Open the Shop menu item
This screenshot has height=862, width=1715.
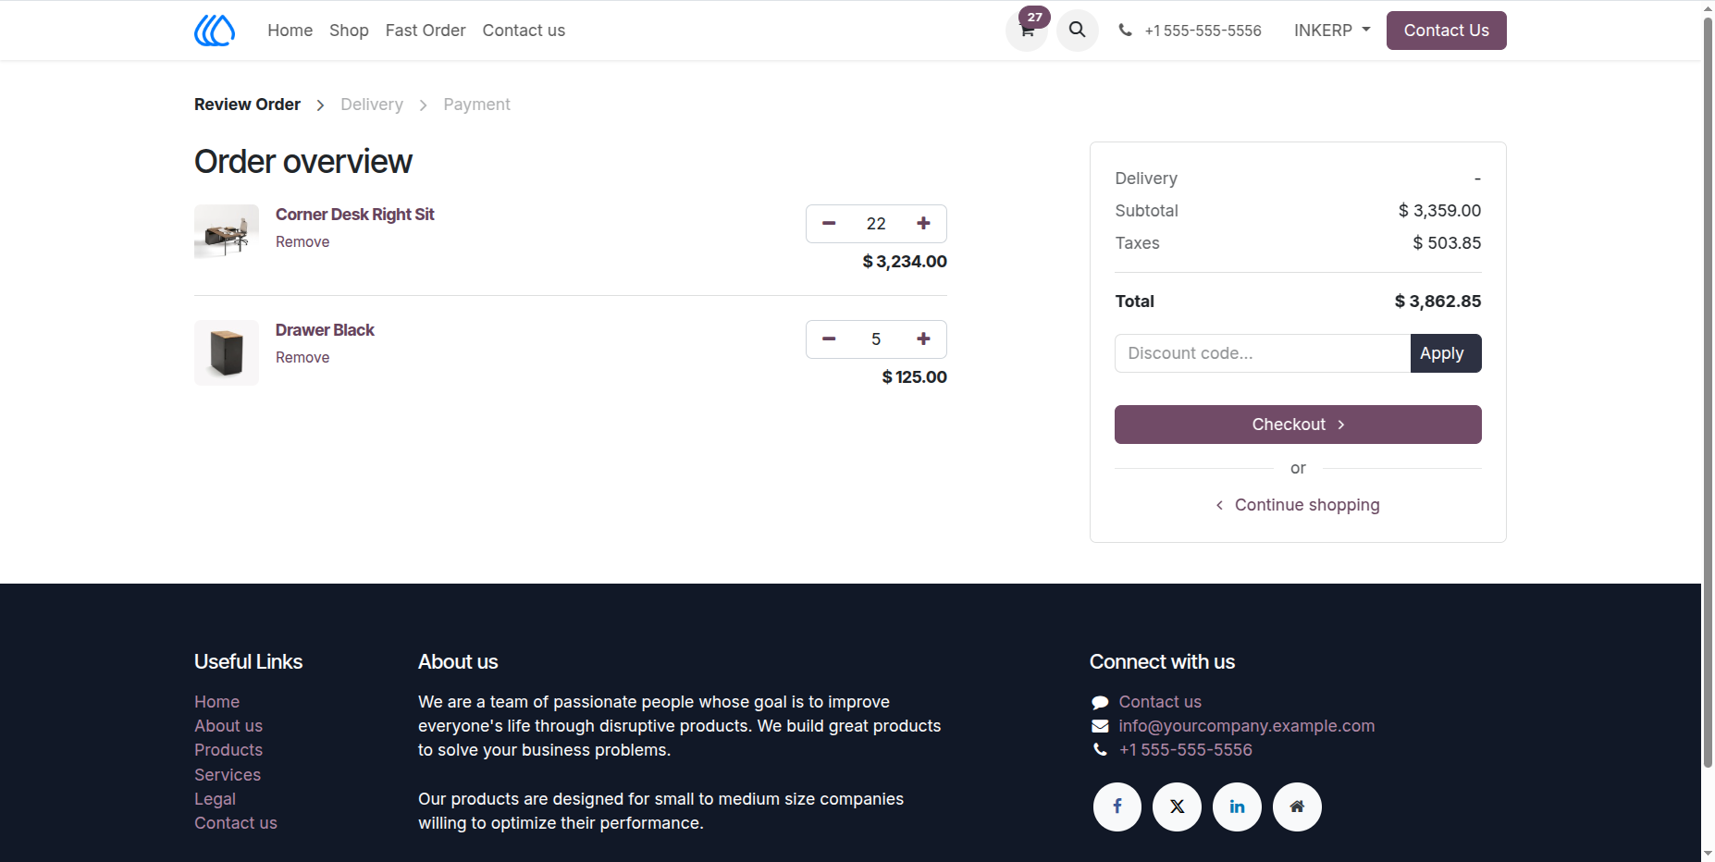[x=349, y=31]
